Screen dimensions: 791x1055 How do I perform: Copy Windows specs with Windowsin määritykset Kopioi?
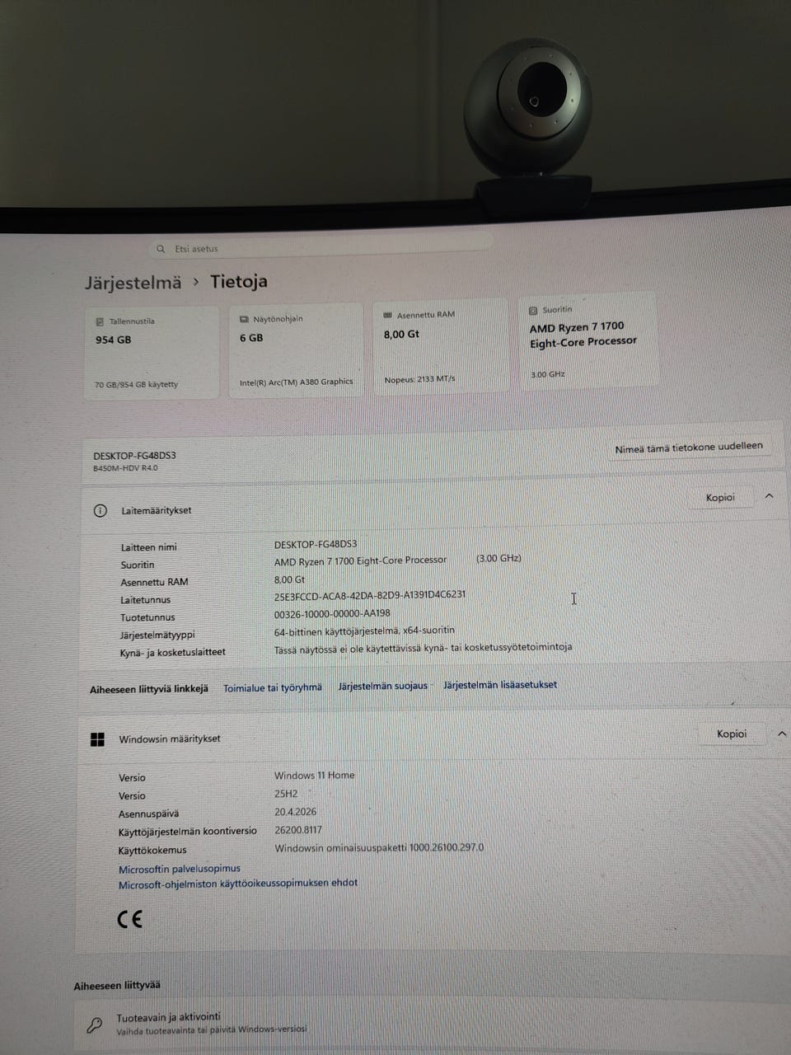(731, 734)
